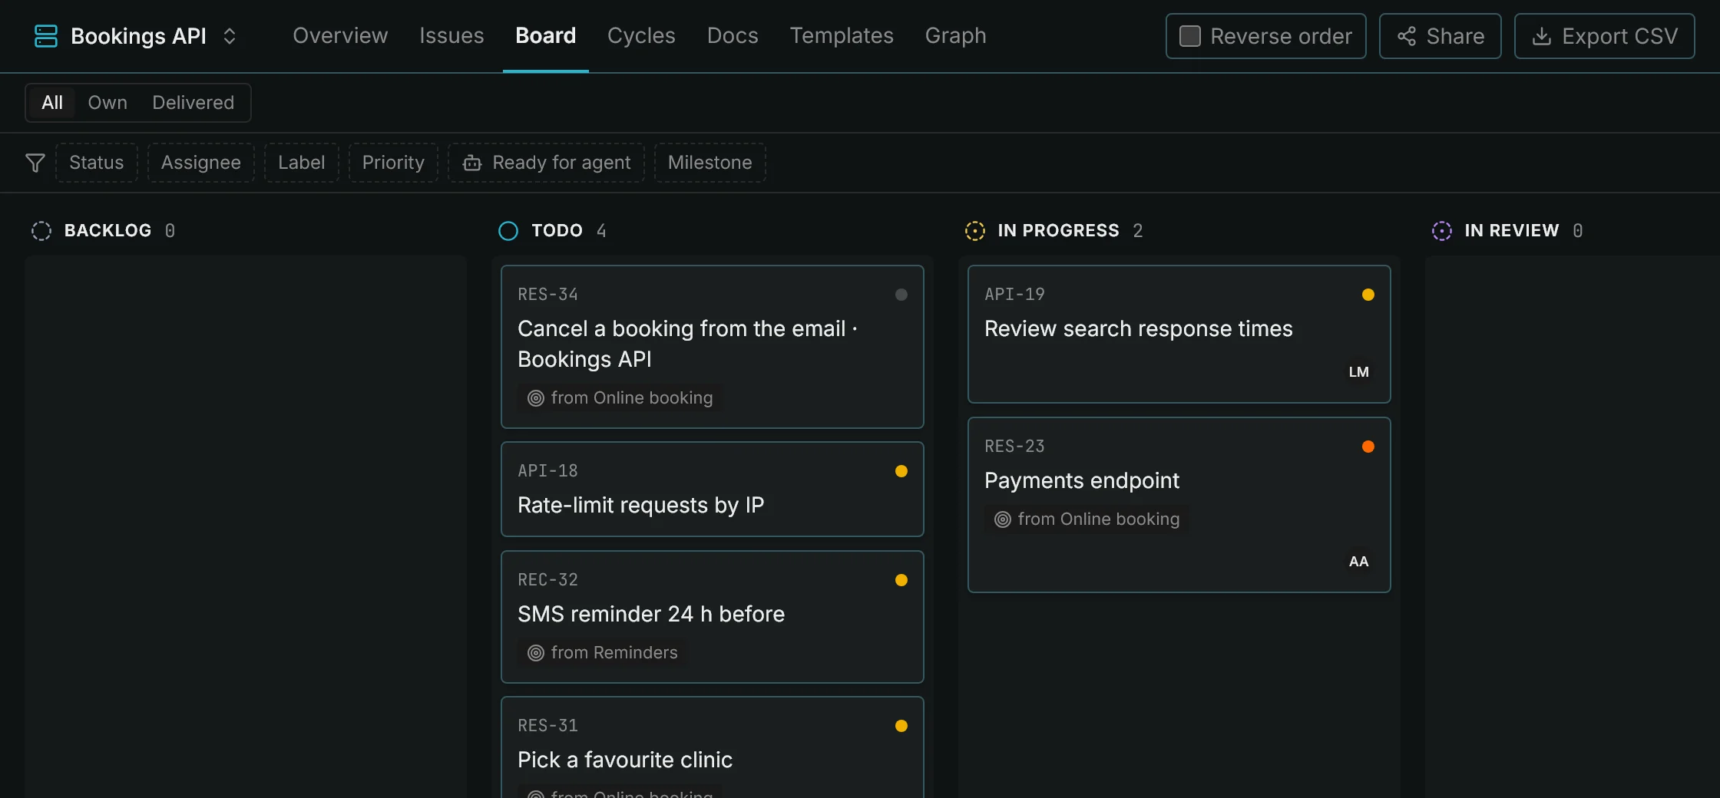The image size is (1720, 798).
Task: Open the Graph tab
Action: [x=955, y=36]
